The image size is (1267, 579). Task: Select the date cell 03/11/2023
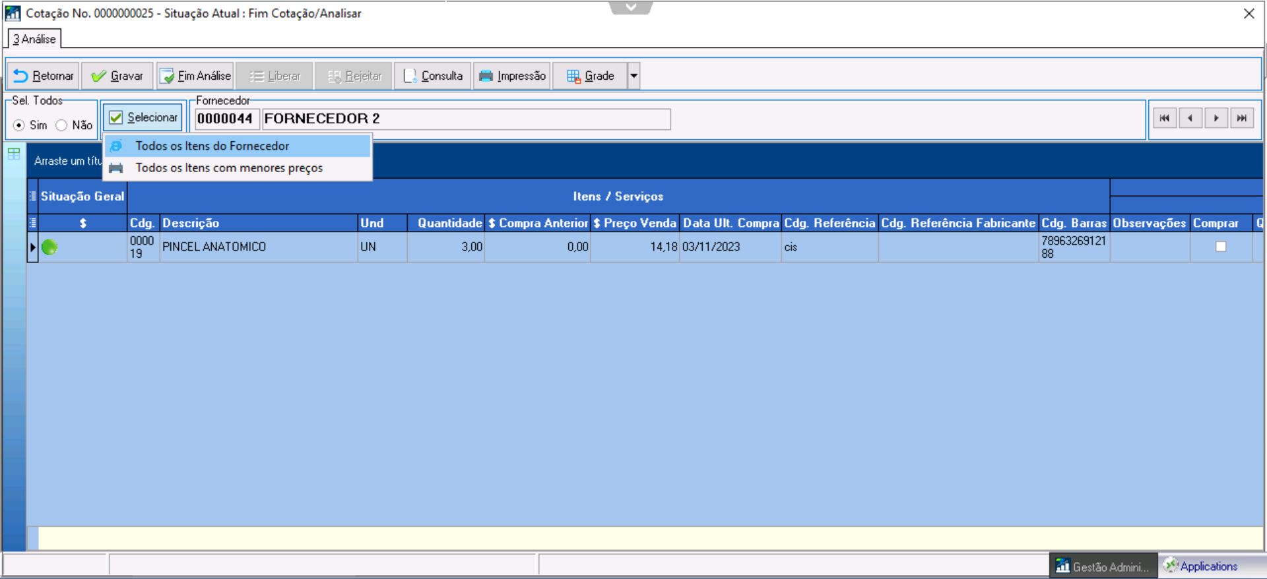coord(731,247)
